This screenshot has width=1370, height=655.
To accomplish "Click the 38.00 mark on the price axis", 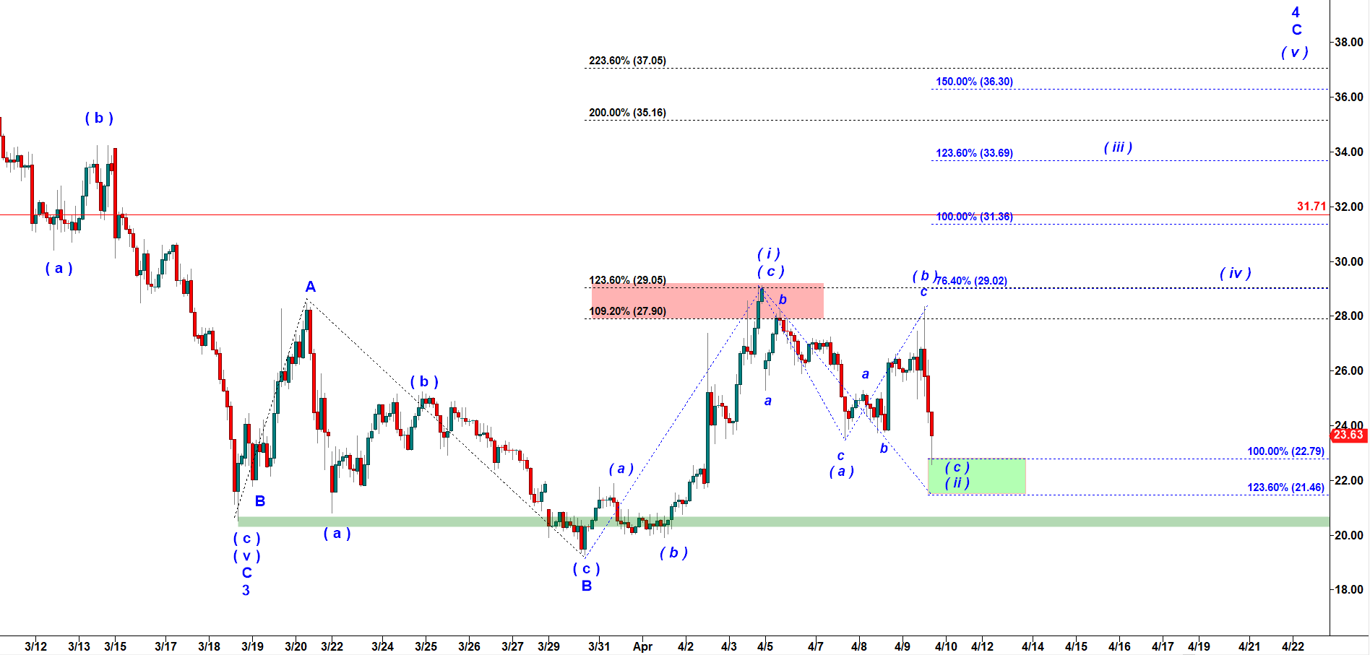I will pyautogui.click(x=1348, y=42).
